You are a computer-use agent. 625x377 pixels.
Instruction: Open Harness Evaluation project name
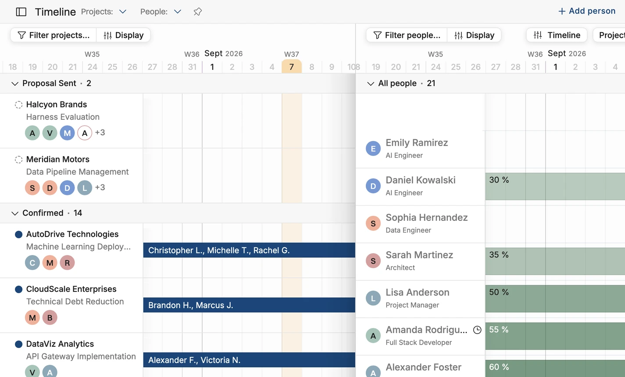click(x=63, y=117)
